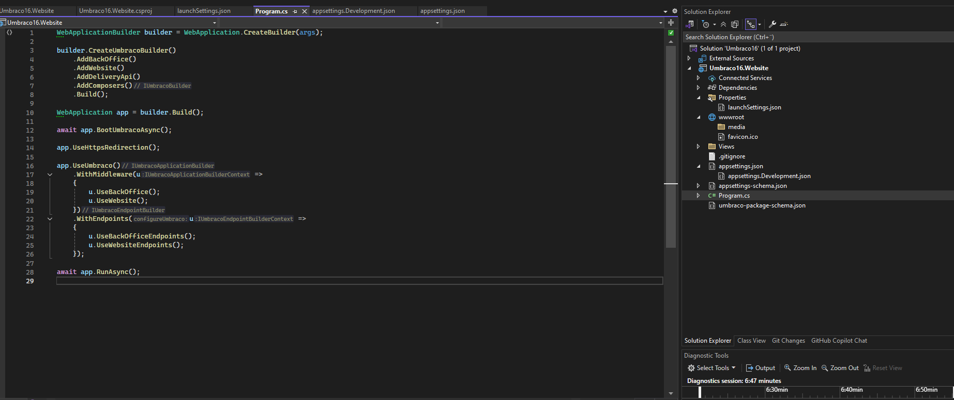This screenshot has height=400, width=954.
Task: Click Zoom In in Diagnostic Tools
Action: (x=800, y=368)
